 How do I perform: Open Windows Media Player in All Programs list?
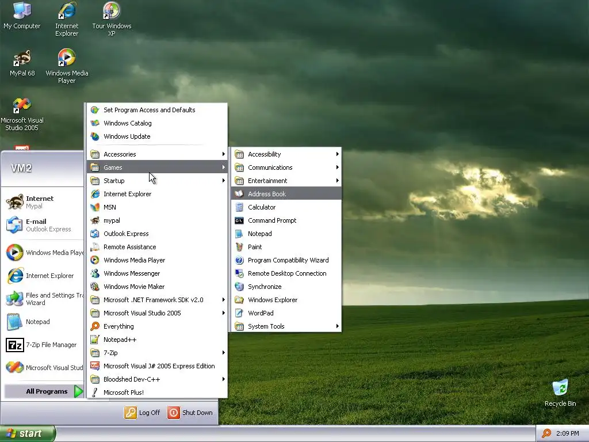point(157,260)
